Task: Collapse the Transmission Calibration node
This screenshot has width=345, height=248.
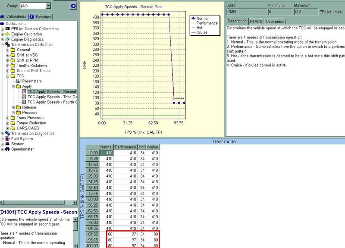Action: (x=2, y=45)
